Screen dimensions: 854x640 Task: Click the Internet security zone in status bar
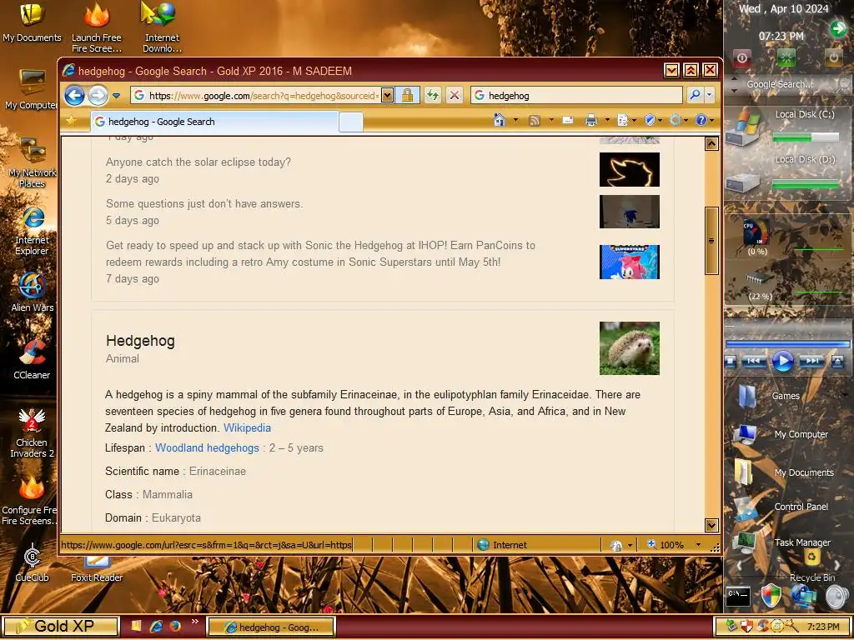(x=502, y=545)
